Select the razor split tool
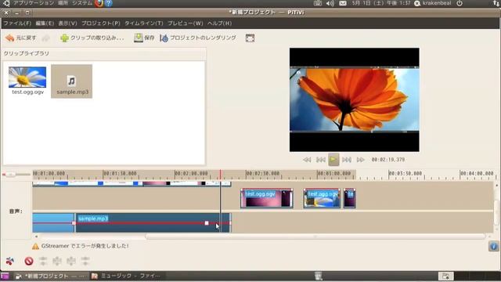501x282 pixels. coord(10,261)
